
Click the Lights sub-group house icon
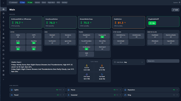[x=12, y=90]
